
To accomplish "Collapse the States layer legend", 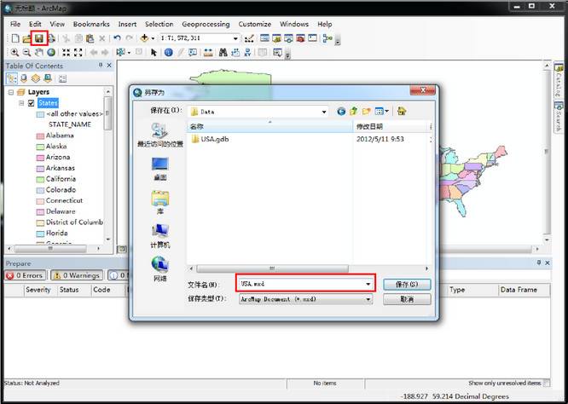I will tap(21, 103).
